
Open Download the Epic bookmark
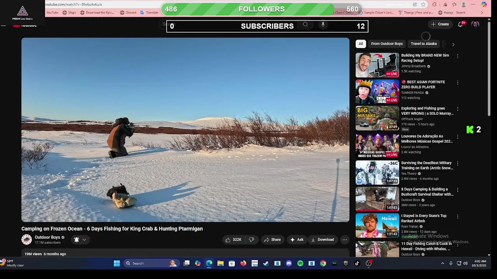click(x=97, y=12)
